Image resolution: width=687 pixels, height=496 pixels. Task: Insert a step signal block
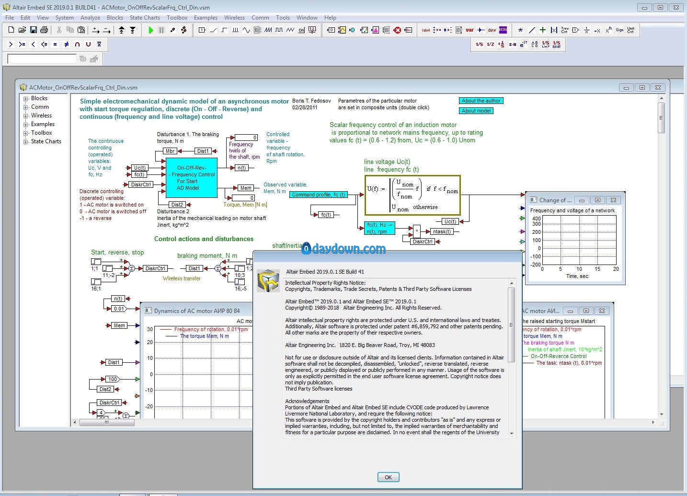tap(224, 30)
